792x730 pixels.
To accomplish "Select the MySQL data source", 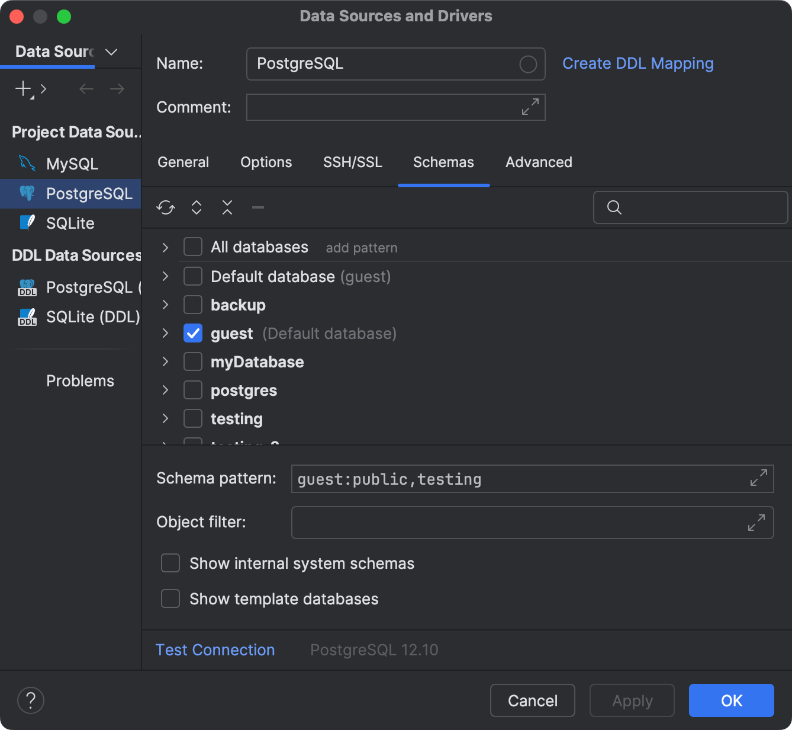I will [72, 164].
